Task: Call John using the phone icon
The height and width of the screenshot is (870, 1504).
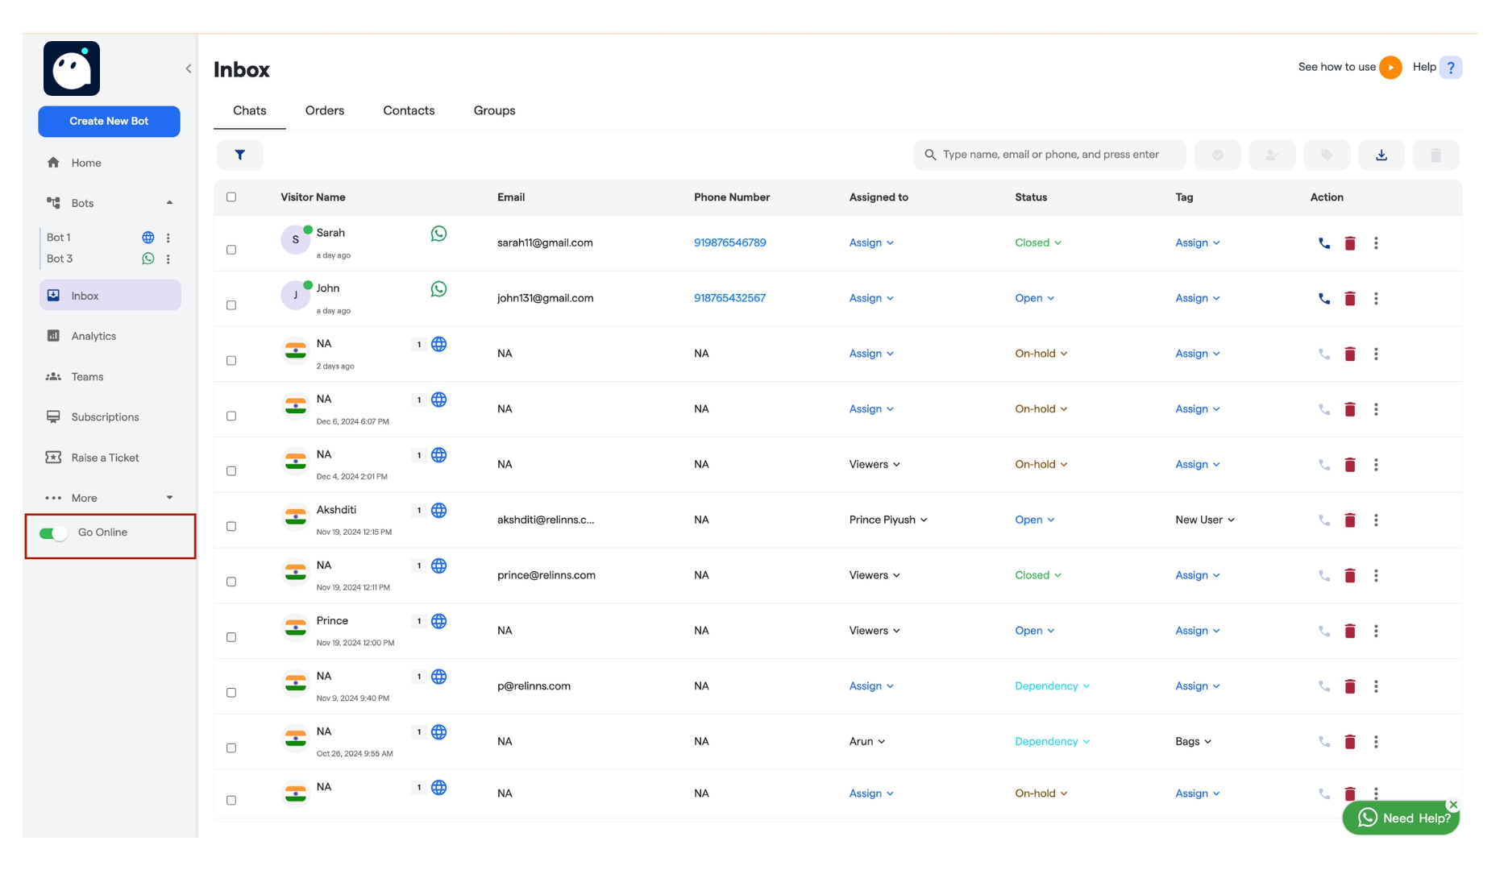Action: pos(1323,298)
